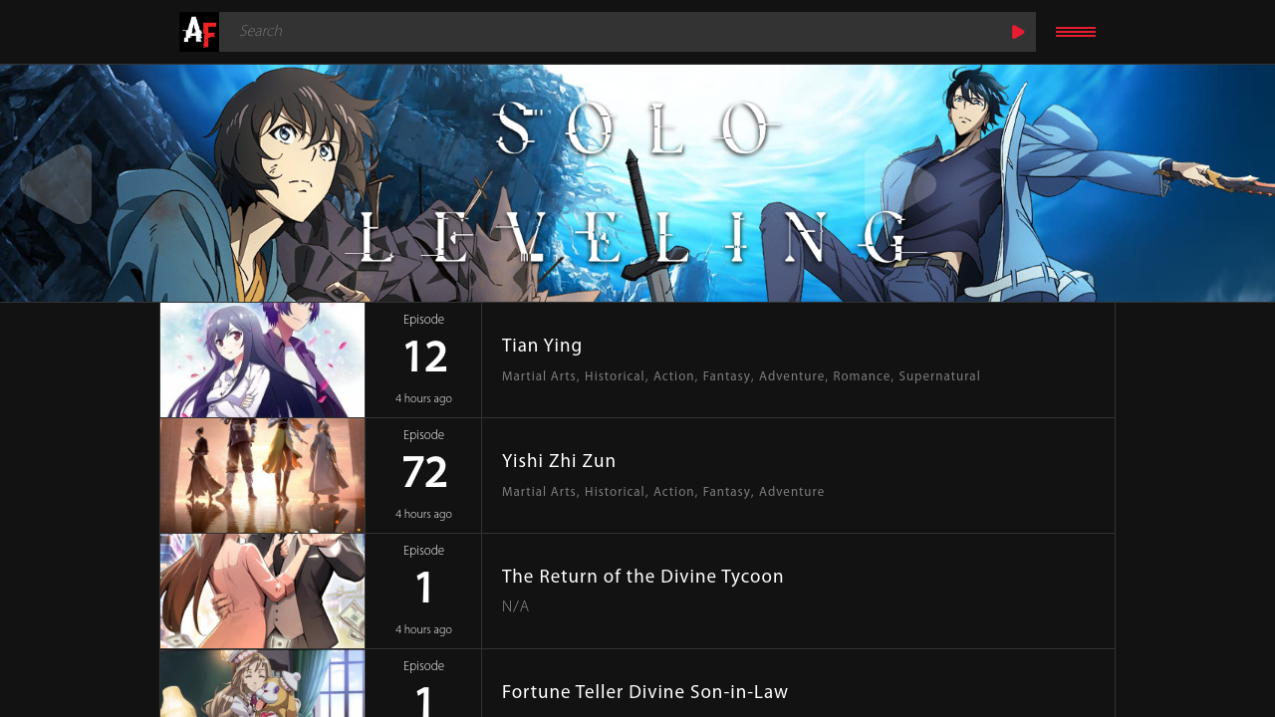Focus the Search input field

(610, 32)
